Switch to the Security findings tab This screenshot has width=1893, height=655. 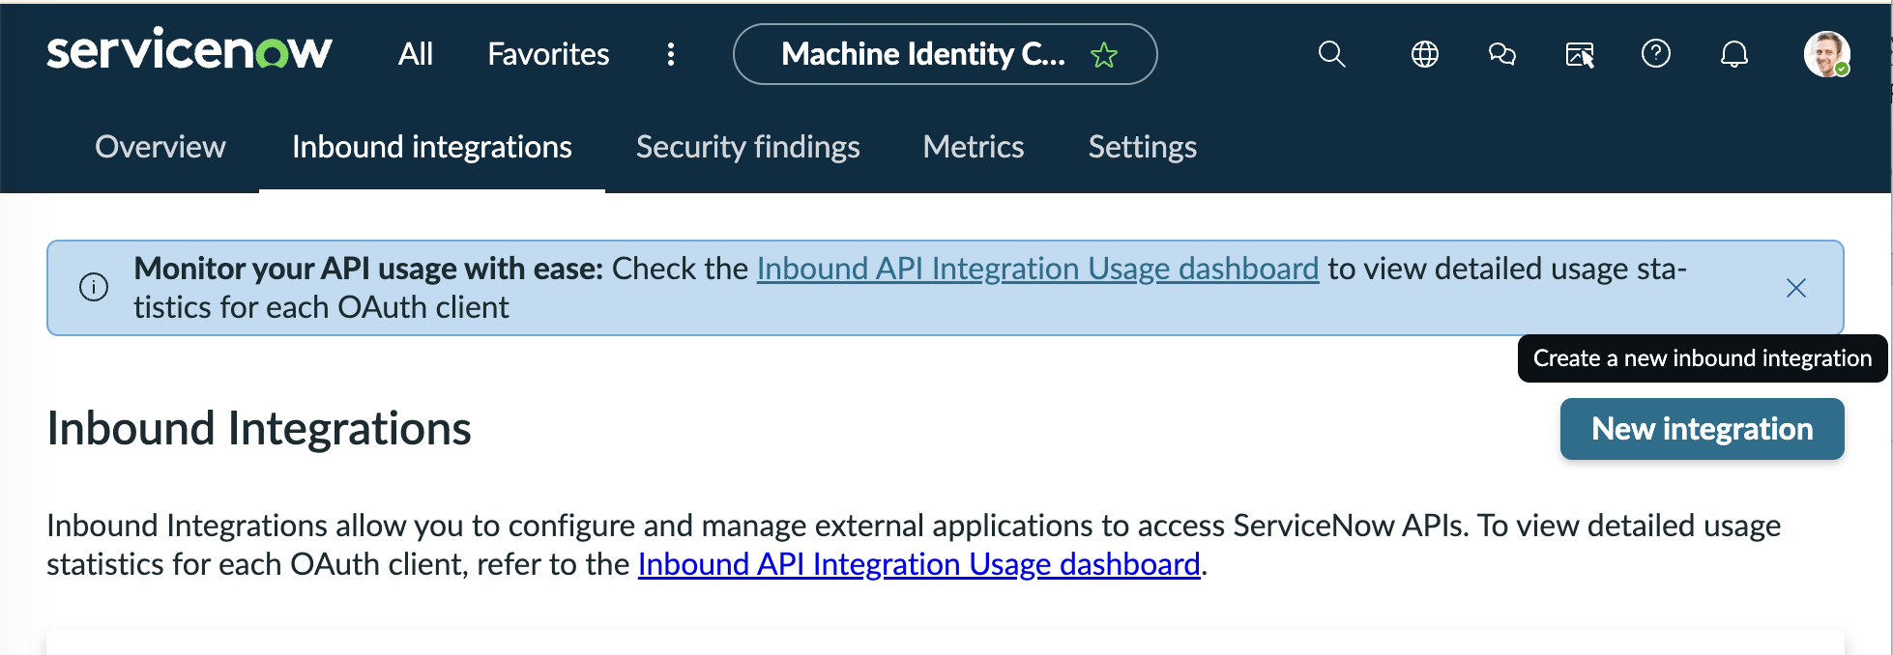pos(748,147)
